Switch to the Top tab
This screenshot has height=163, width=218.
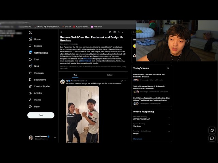pos(75,75)
